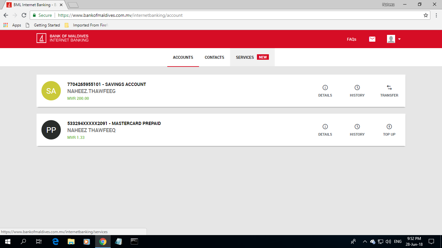Open the Services tab
The image size is (442, 248).
[x=252, y=57]
